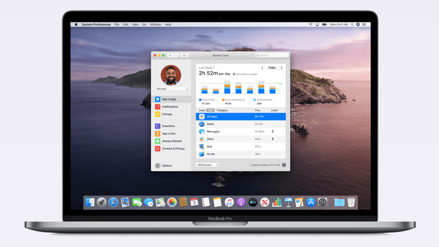439x247 pixels.
Task: Open the Last Week period selector
Action: (207, 68)
